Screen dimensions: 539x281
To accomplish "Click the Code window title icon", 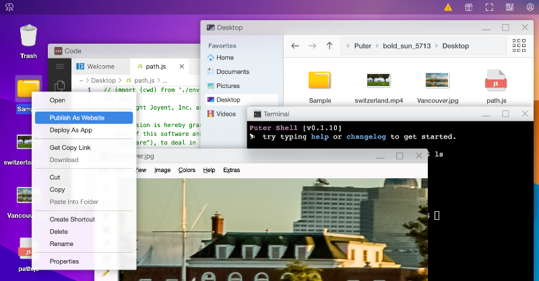I will click(x=58, y=51).
